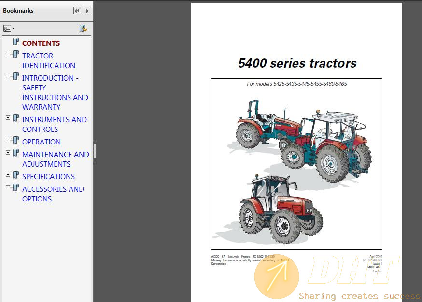Expand the INSTRUMENTS AND CONTROLS bookmark
422x302 pixels.
pos(8,118)
